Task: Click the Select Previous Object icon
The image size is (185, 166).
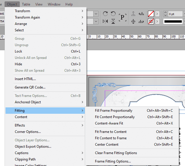Action: [x=141, y=14]
